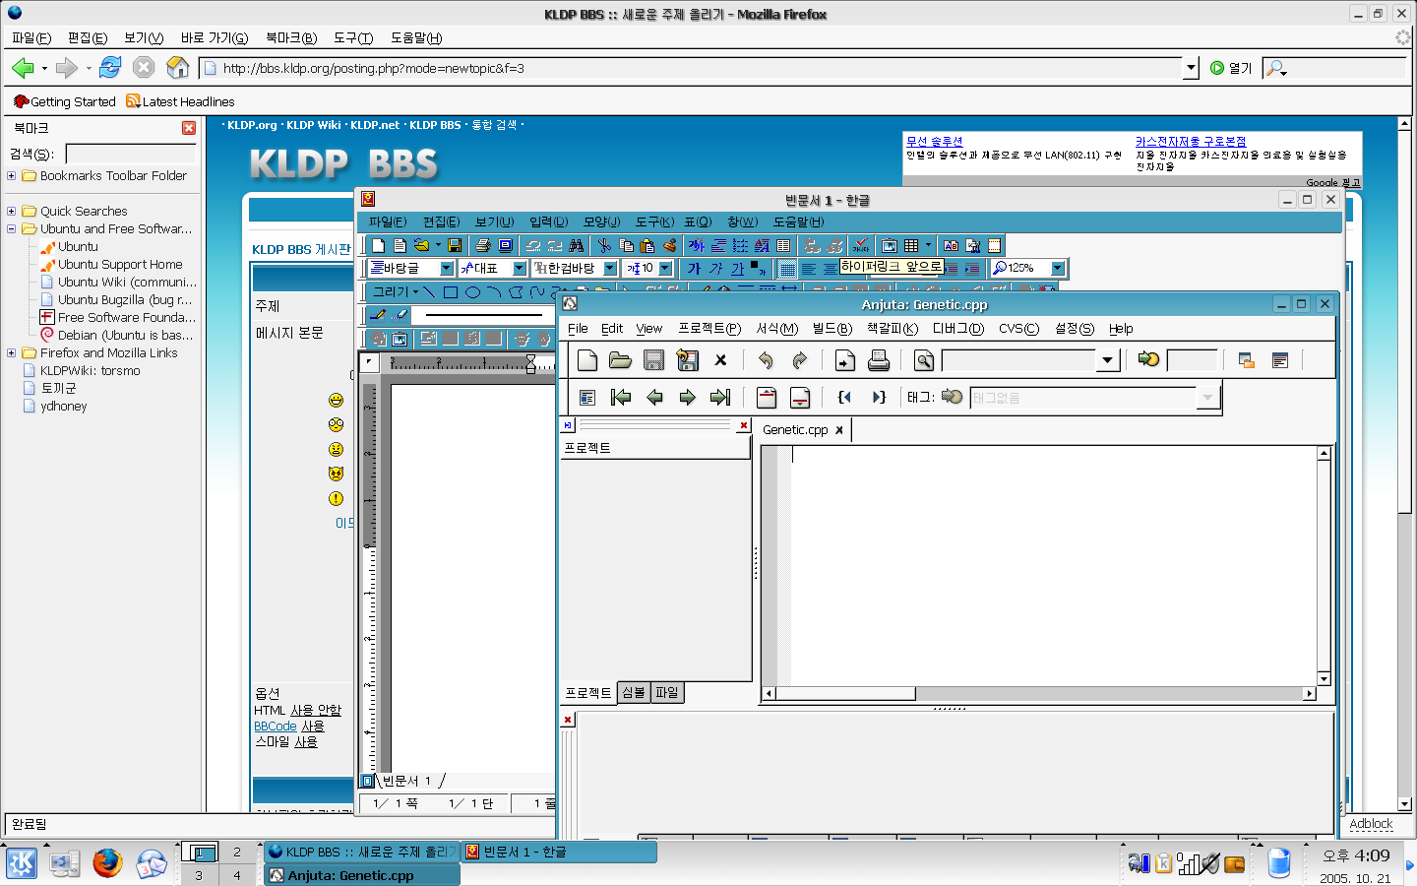Click Cut scissors icon in Hangul toolbar

coord(604,245)
